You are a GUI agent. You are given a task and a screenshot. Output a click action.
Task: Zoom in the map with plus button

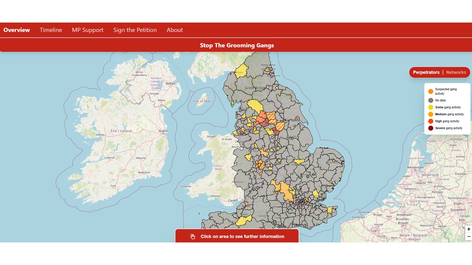(468, 229)
